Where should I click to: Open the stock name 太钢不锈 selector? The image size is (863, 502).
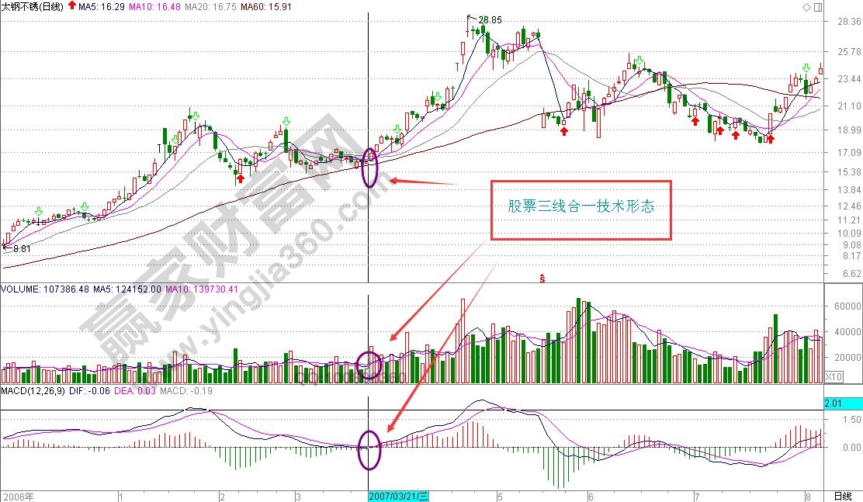click(x=22, y=5)
